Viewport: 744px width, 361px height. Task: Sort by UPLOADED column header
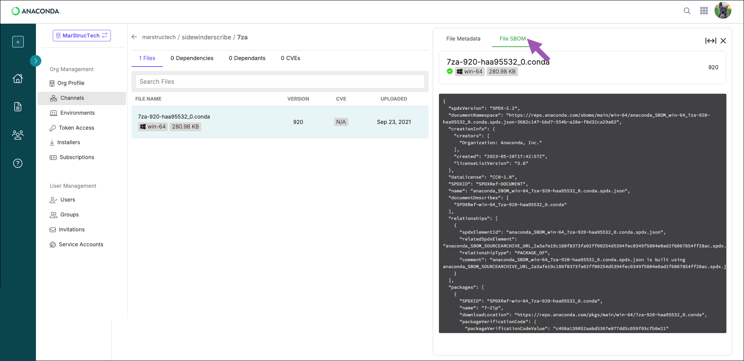394,99
